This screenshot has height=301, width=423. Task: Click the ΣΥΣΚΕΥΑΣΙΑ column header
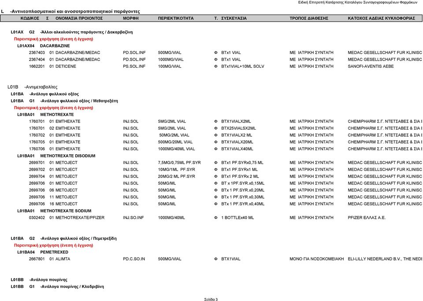(x=234, y=18)
